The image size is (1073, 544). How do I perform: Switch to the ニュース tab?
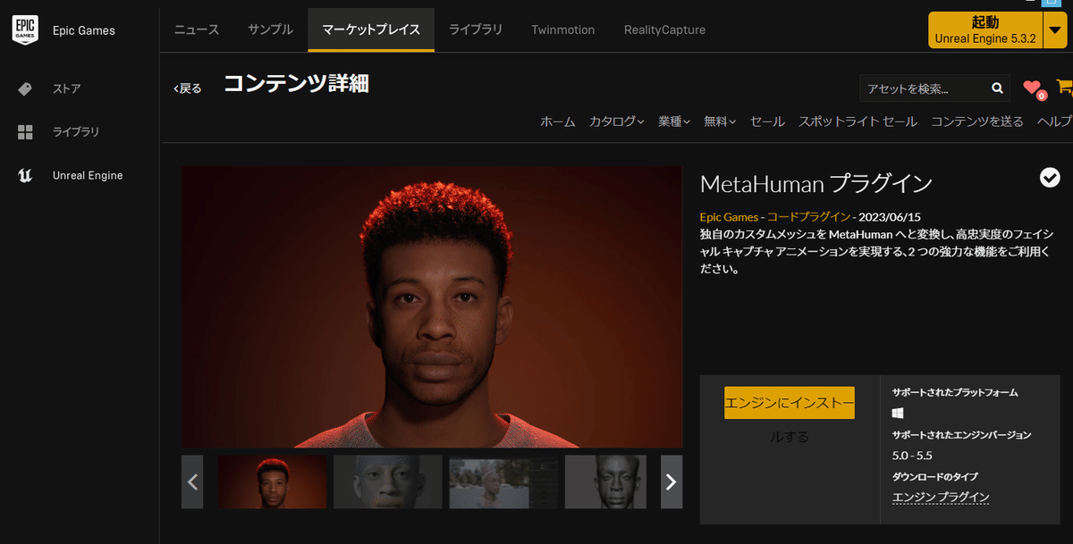click(197, 29)
